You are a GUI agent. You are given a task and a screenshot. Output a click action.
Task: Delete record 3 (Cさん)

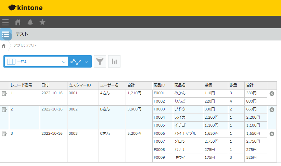(272, 134)
